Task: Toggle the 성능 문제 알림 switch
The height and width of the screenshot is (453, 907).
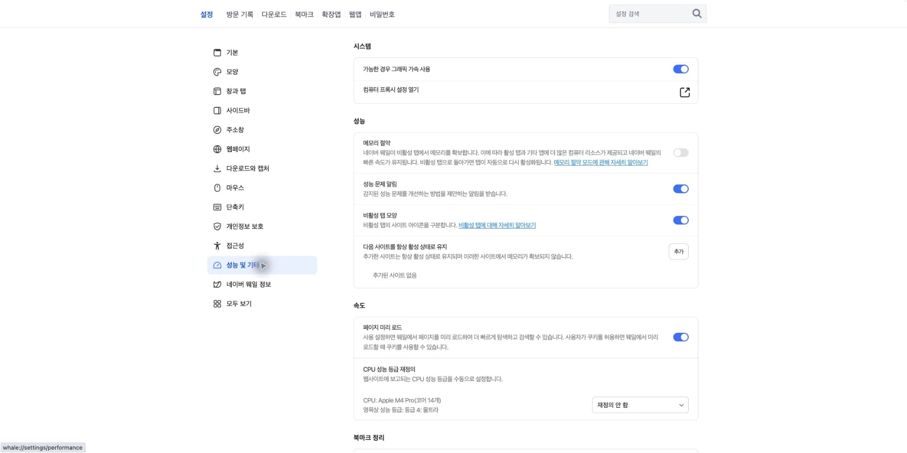Action: pos(681,189)
